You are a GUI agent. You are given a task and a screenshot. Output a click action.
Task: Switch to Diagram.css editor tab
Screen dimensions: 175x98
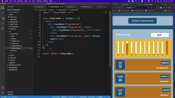pyautogui.click(x=71, y=7)
